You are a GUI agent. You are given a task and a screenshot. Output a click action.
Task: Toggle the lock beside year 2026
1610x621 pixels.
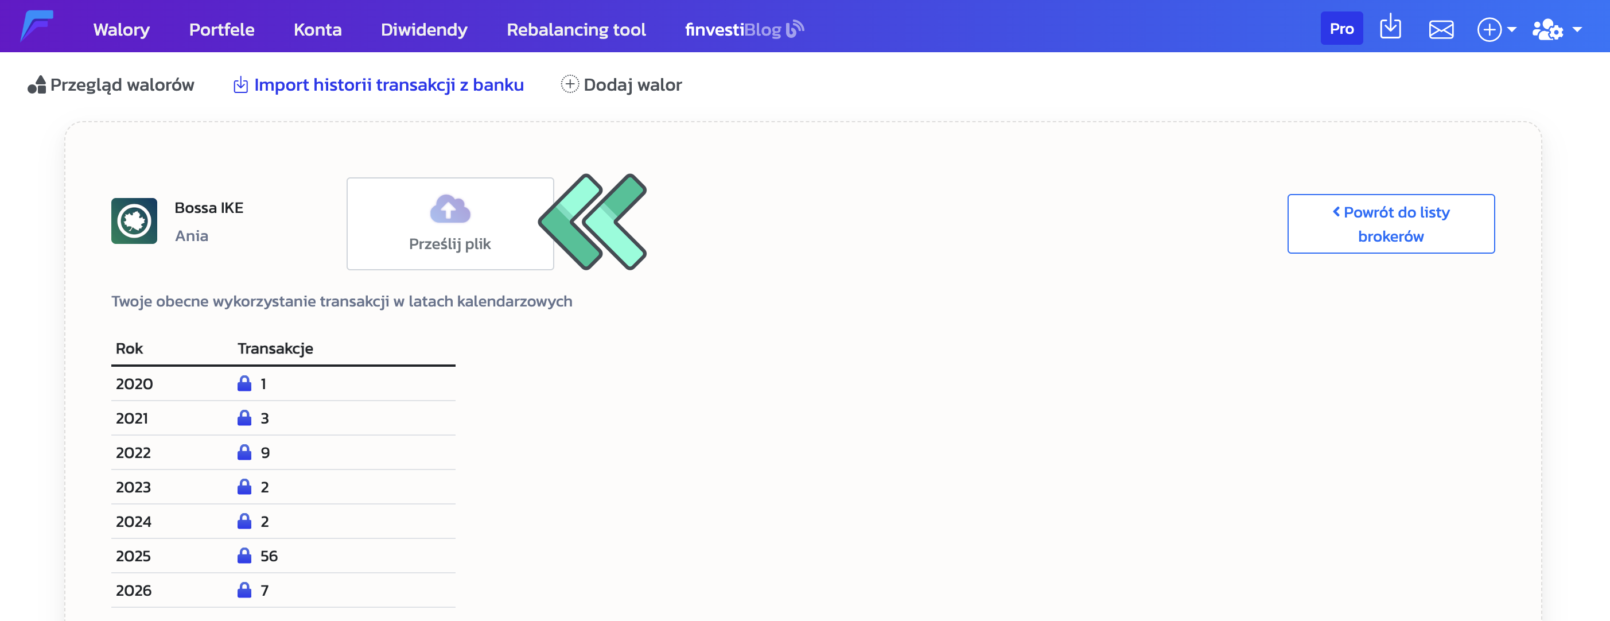click(x=244, y=590)
